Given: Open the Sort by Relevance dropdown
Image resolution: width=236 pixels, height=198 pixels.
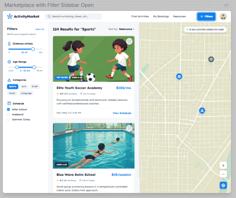Looking at the screenshot, I should (127, 29).
